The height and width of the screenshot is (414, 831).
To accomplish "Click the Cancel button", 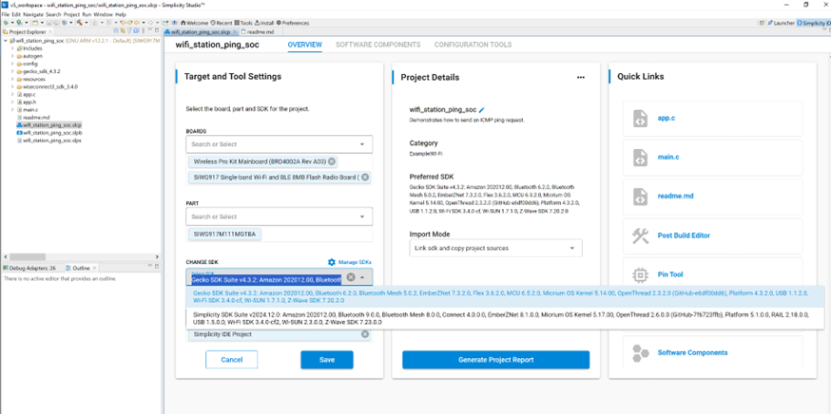I will [x=232, y=360].
